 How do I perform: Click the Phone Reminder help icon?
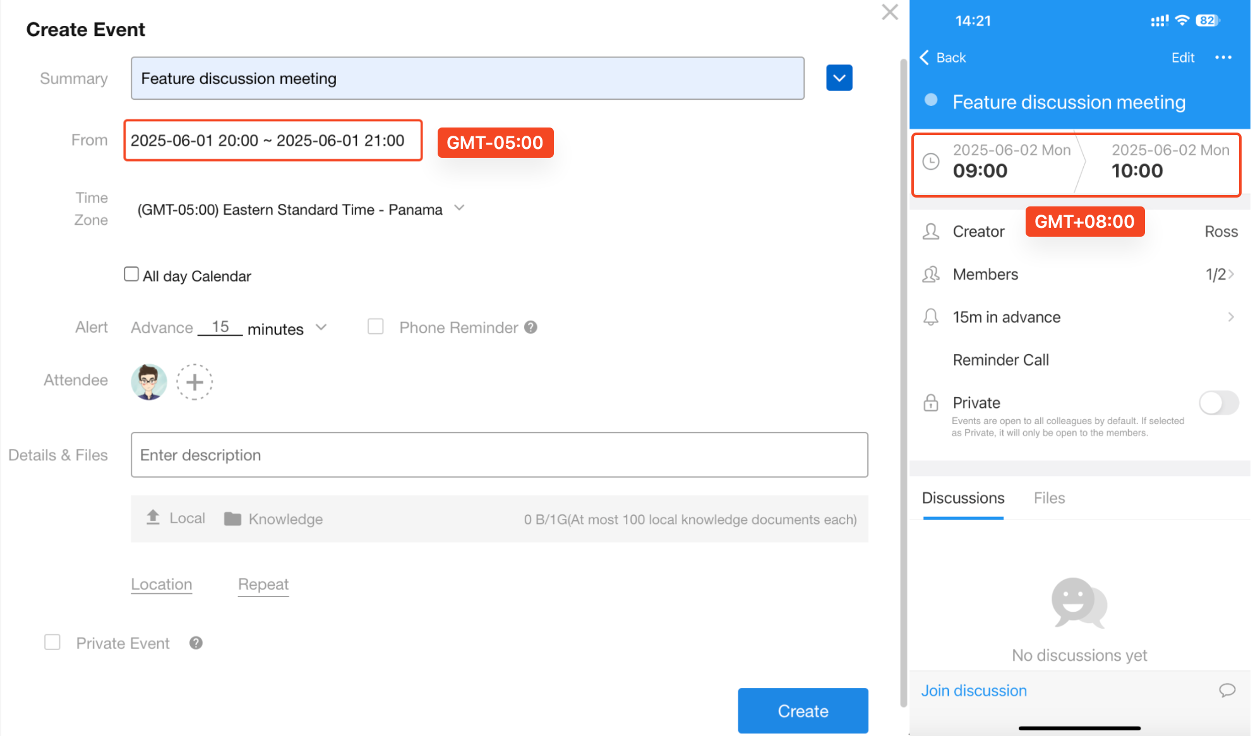(x=531, y=327)
